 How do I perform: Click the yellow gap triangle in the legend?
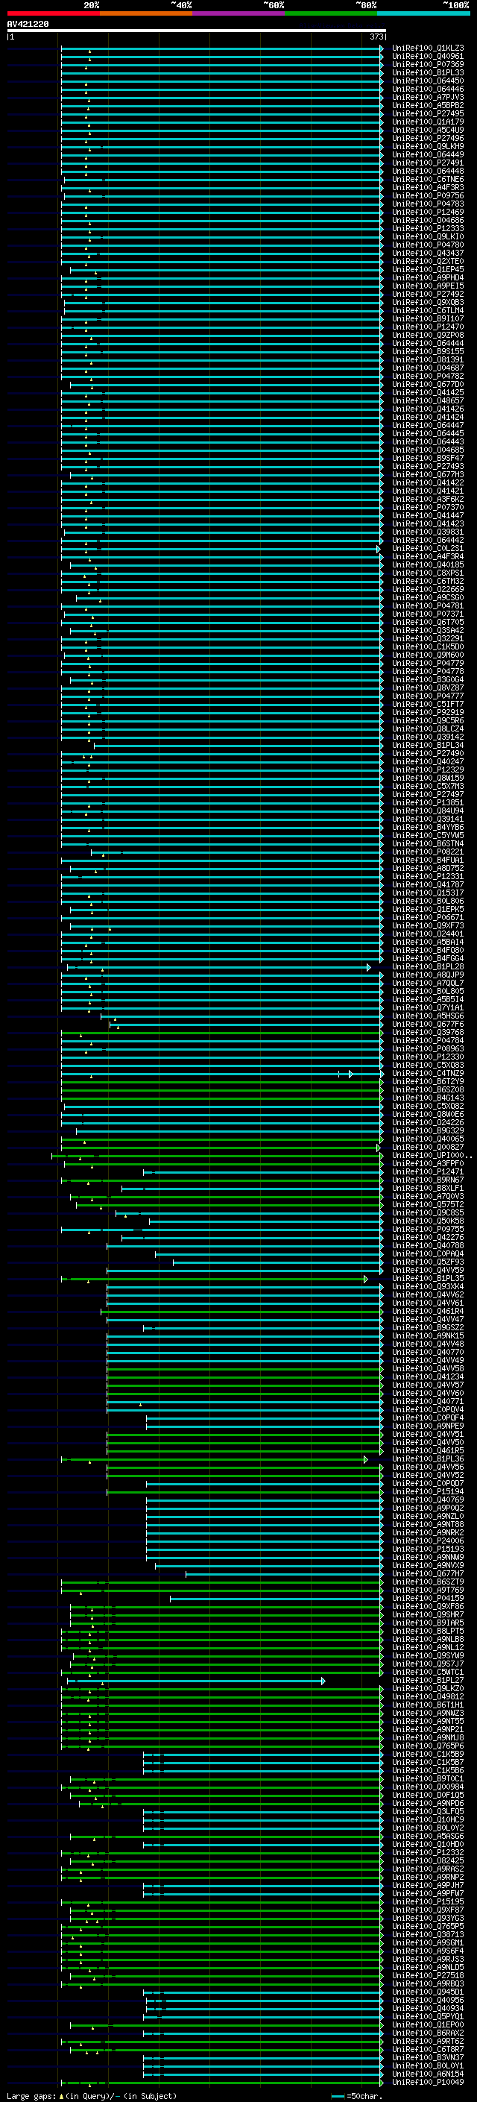coord(61,2096)
